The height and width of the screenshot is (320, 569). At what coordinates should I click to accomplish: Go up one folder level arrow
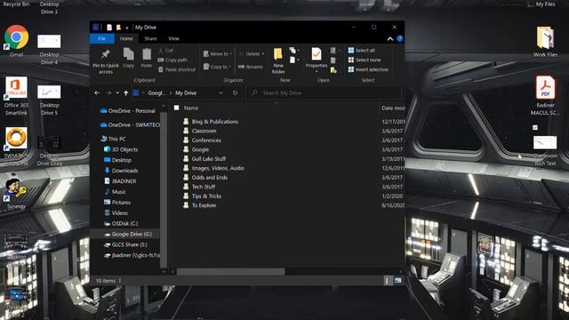pyautogui.click(x=125, y=92)
